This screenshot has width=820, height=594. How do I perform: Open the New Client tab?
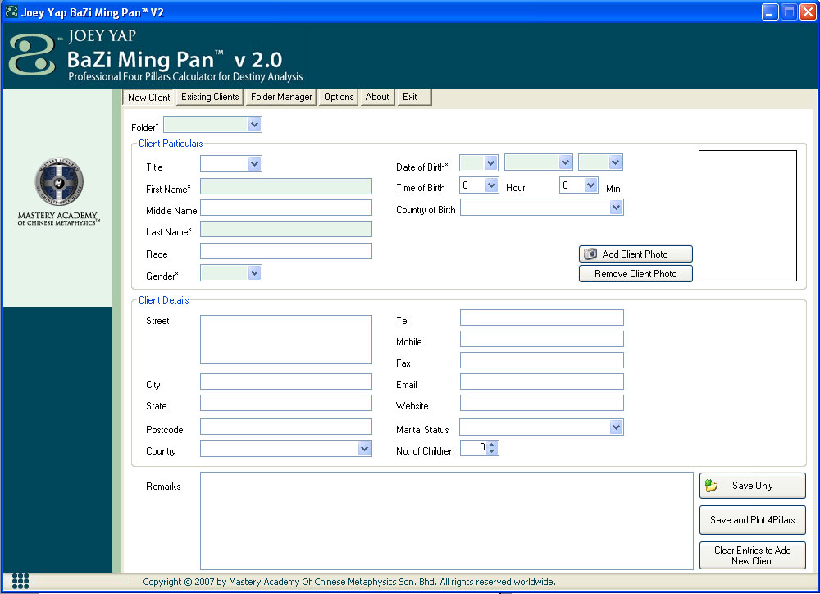pos(148,98)
